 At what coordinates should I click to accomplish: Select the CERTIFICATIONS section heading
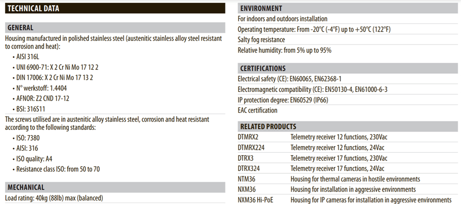tap(263, 68)
